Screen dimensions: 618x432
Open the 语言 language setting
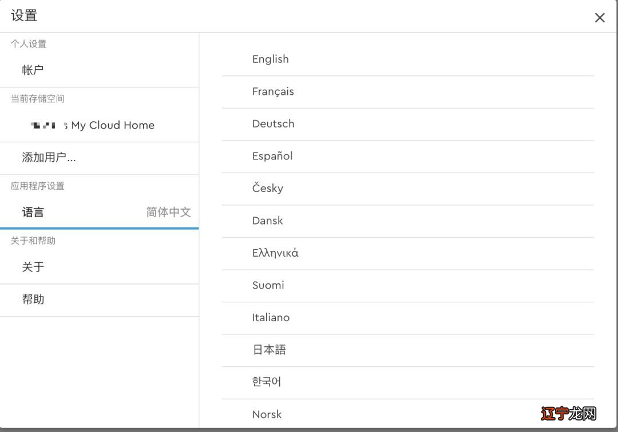pyautogui.click(x=33, y=213)
